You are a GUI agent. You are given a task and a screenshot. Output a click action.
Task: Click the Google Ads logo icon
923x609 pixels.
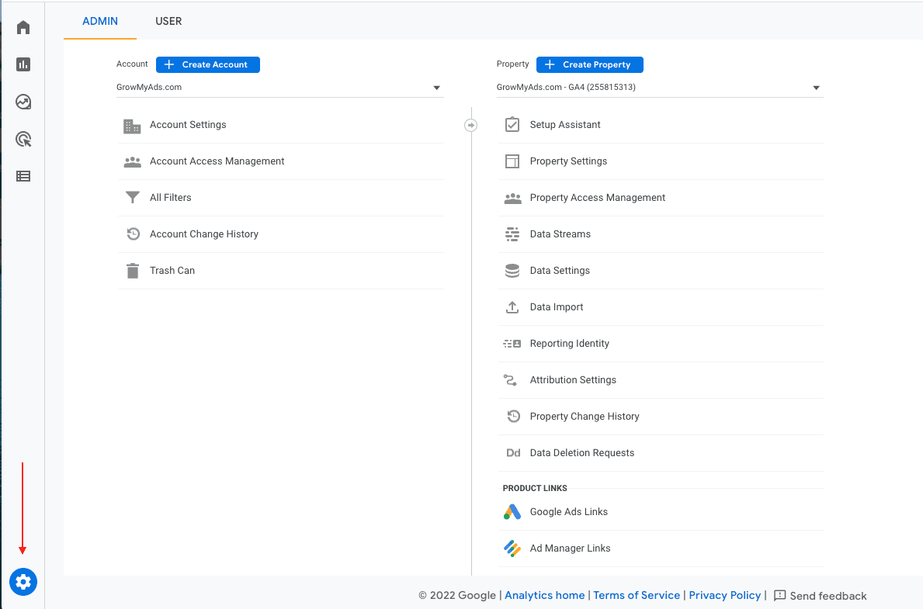[512, 512]
